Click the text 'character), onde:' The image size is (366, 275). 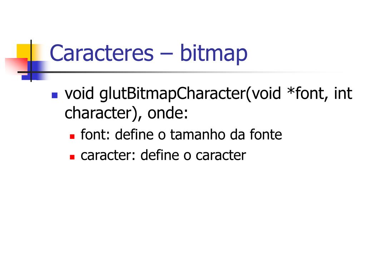point(126,113)
